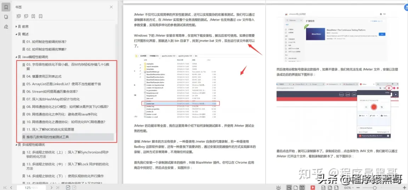Expand the 前言 bookmark node
The image size is (408, 190).
tap(16, 27)
